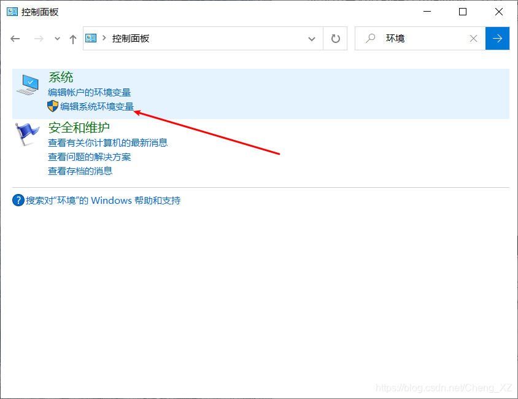This screenshot has width=518, height=399.
Task: Open the address bar history dropdown
Action: (x=312, y=39)
